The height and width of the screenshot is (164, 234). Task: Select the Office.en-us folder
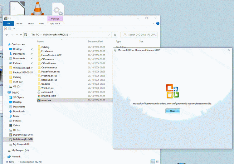(48, 59)
